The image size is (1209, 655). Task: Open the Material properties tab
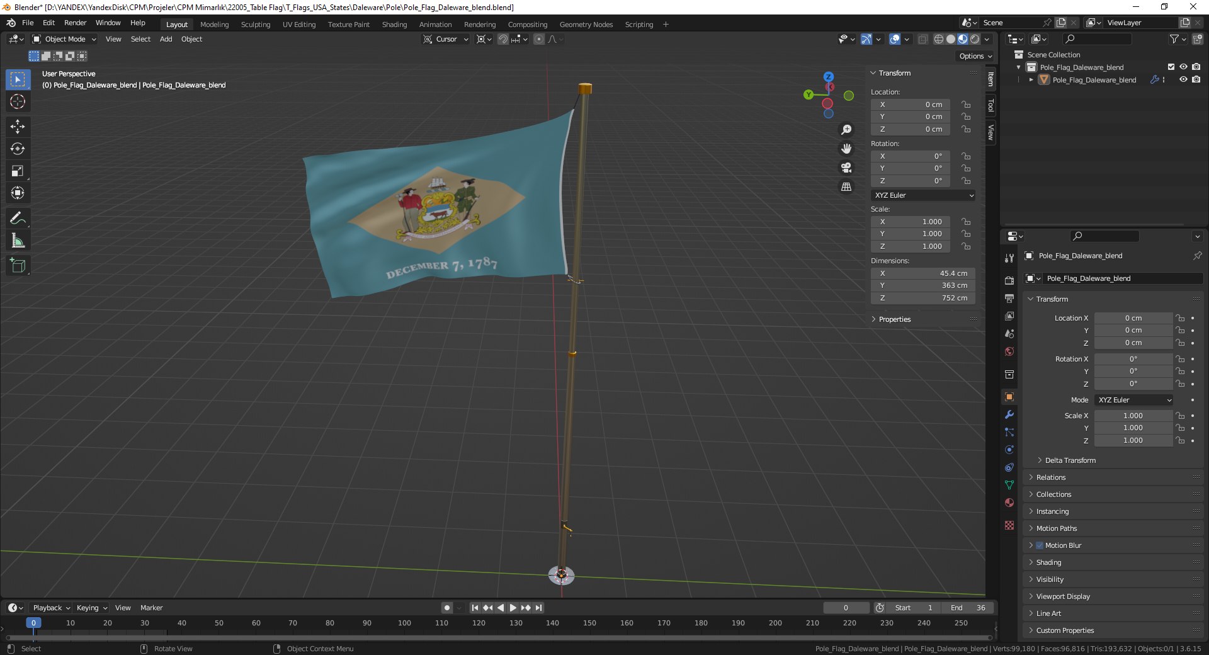[x=1009, y=503]
